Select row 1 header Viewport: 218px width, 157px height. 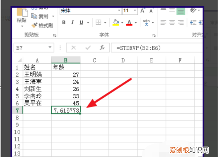[x=17, y=67]
